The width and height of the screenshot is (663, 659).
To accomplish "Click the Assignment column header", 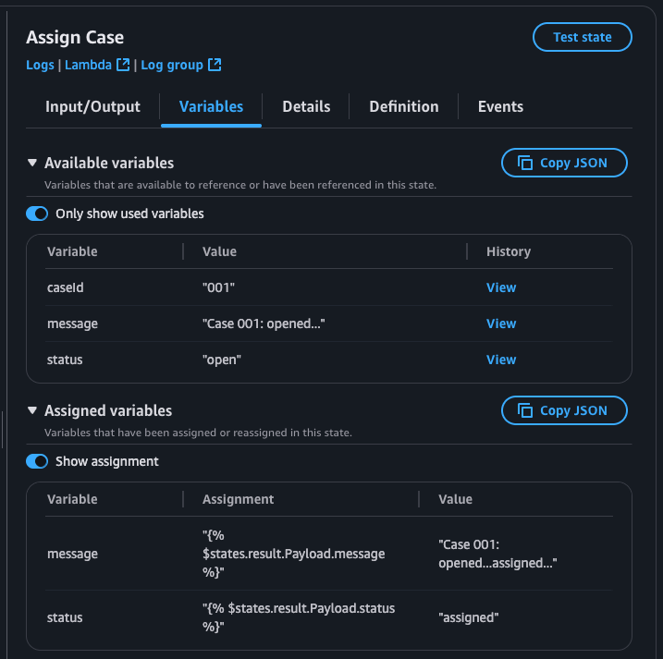I will 238,499.
